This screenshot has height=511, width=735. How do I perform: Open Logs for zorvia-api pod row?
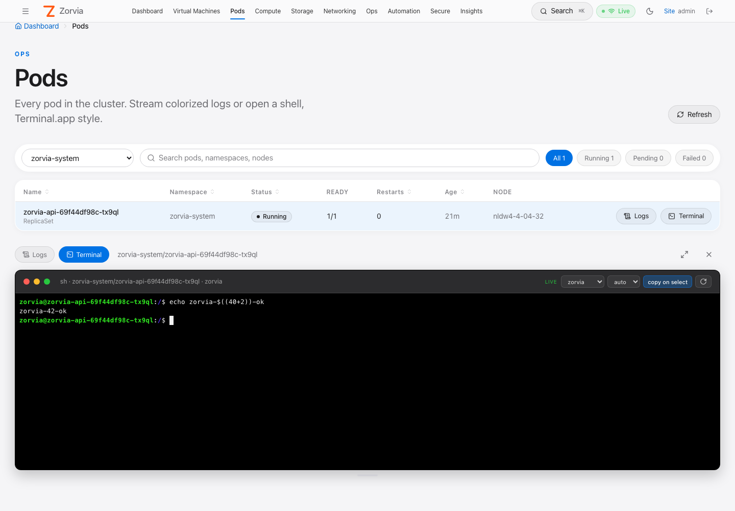click(x=636, y=216)
